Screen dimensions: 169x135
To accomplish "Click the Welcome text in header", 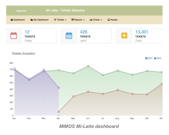I will point(22,11).
